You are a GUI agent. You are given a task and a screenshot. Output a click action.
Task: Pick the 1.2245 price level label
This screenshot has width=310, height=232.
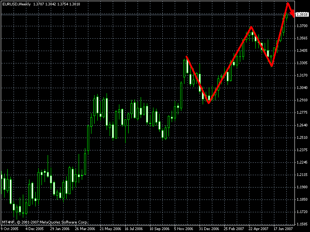tap(302, 162)
